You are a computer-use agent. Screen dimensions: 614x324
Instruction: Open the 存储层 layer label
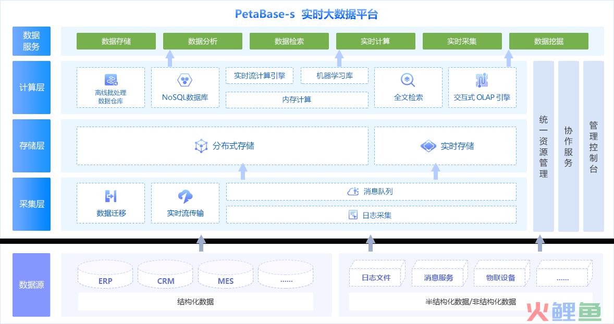[31, 145]
